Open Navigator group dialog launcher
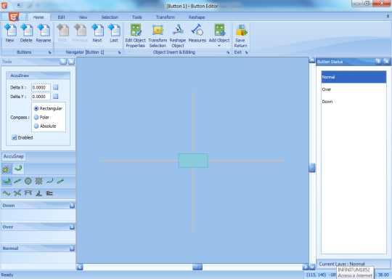The width and height of the screenshot is (392, 279). click(120, 52)
